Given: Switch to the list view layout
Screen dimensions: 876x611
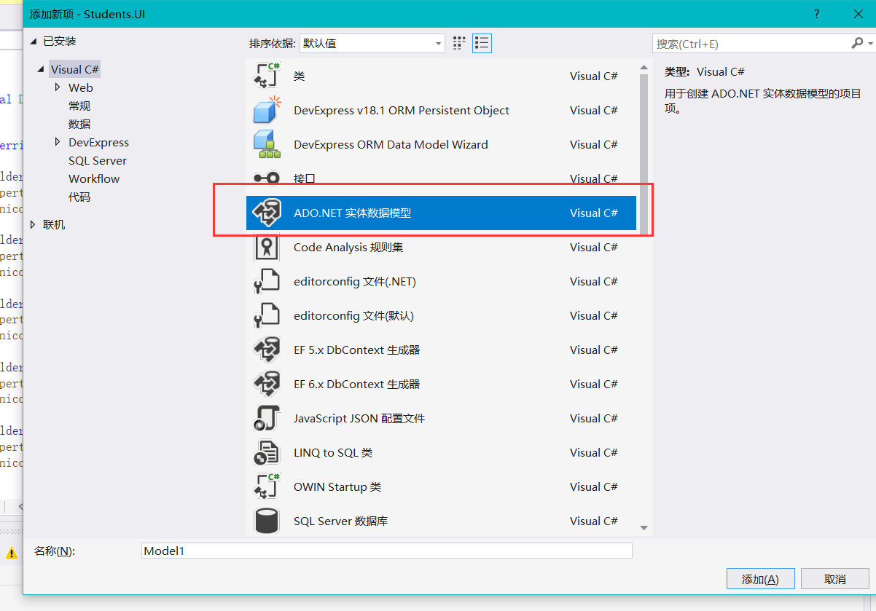Looking at the screenshot, I should click(482, 44).
